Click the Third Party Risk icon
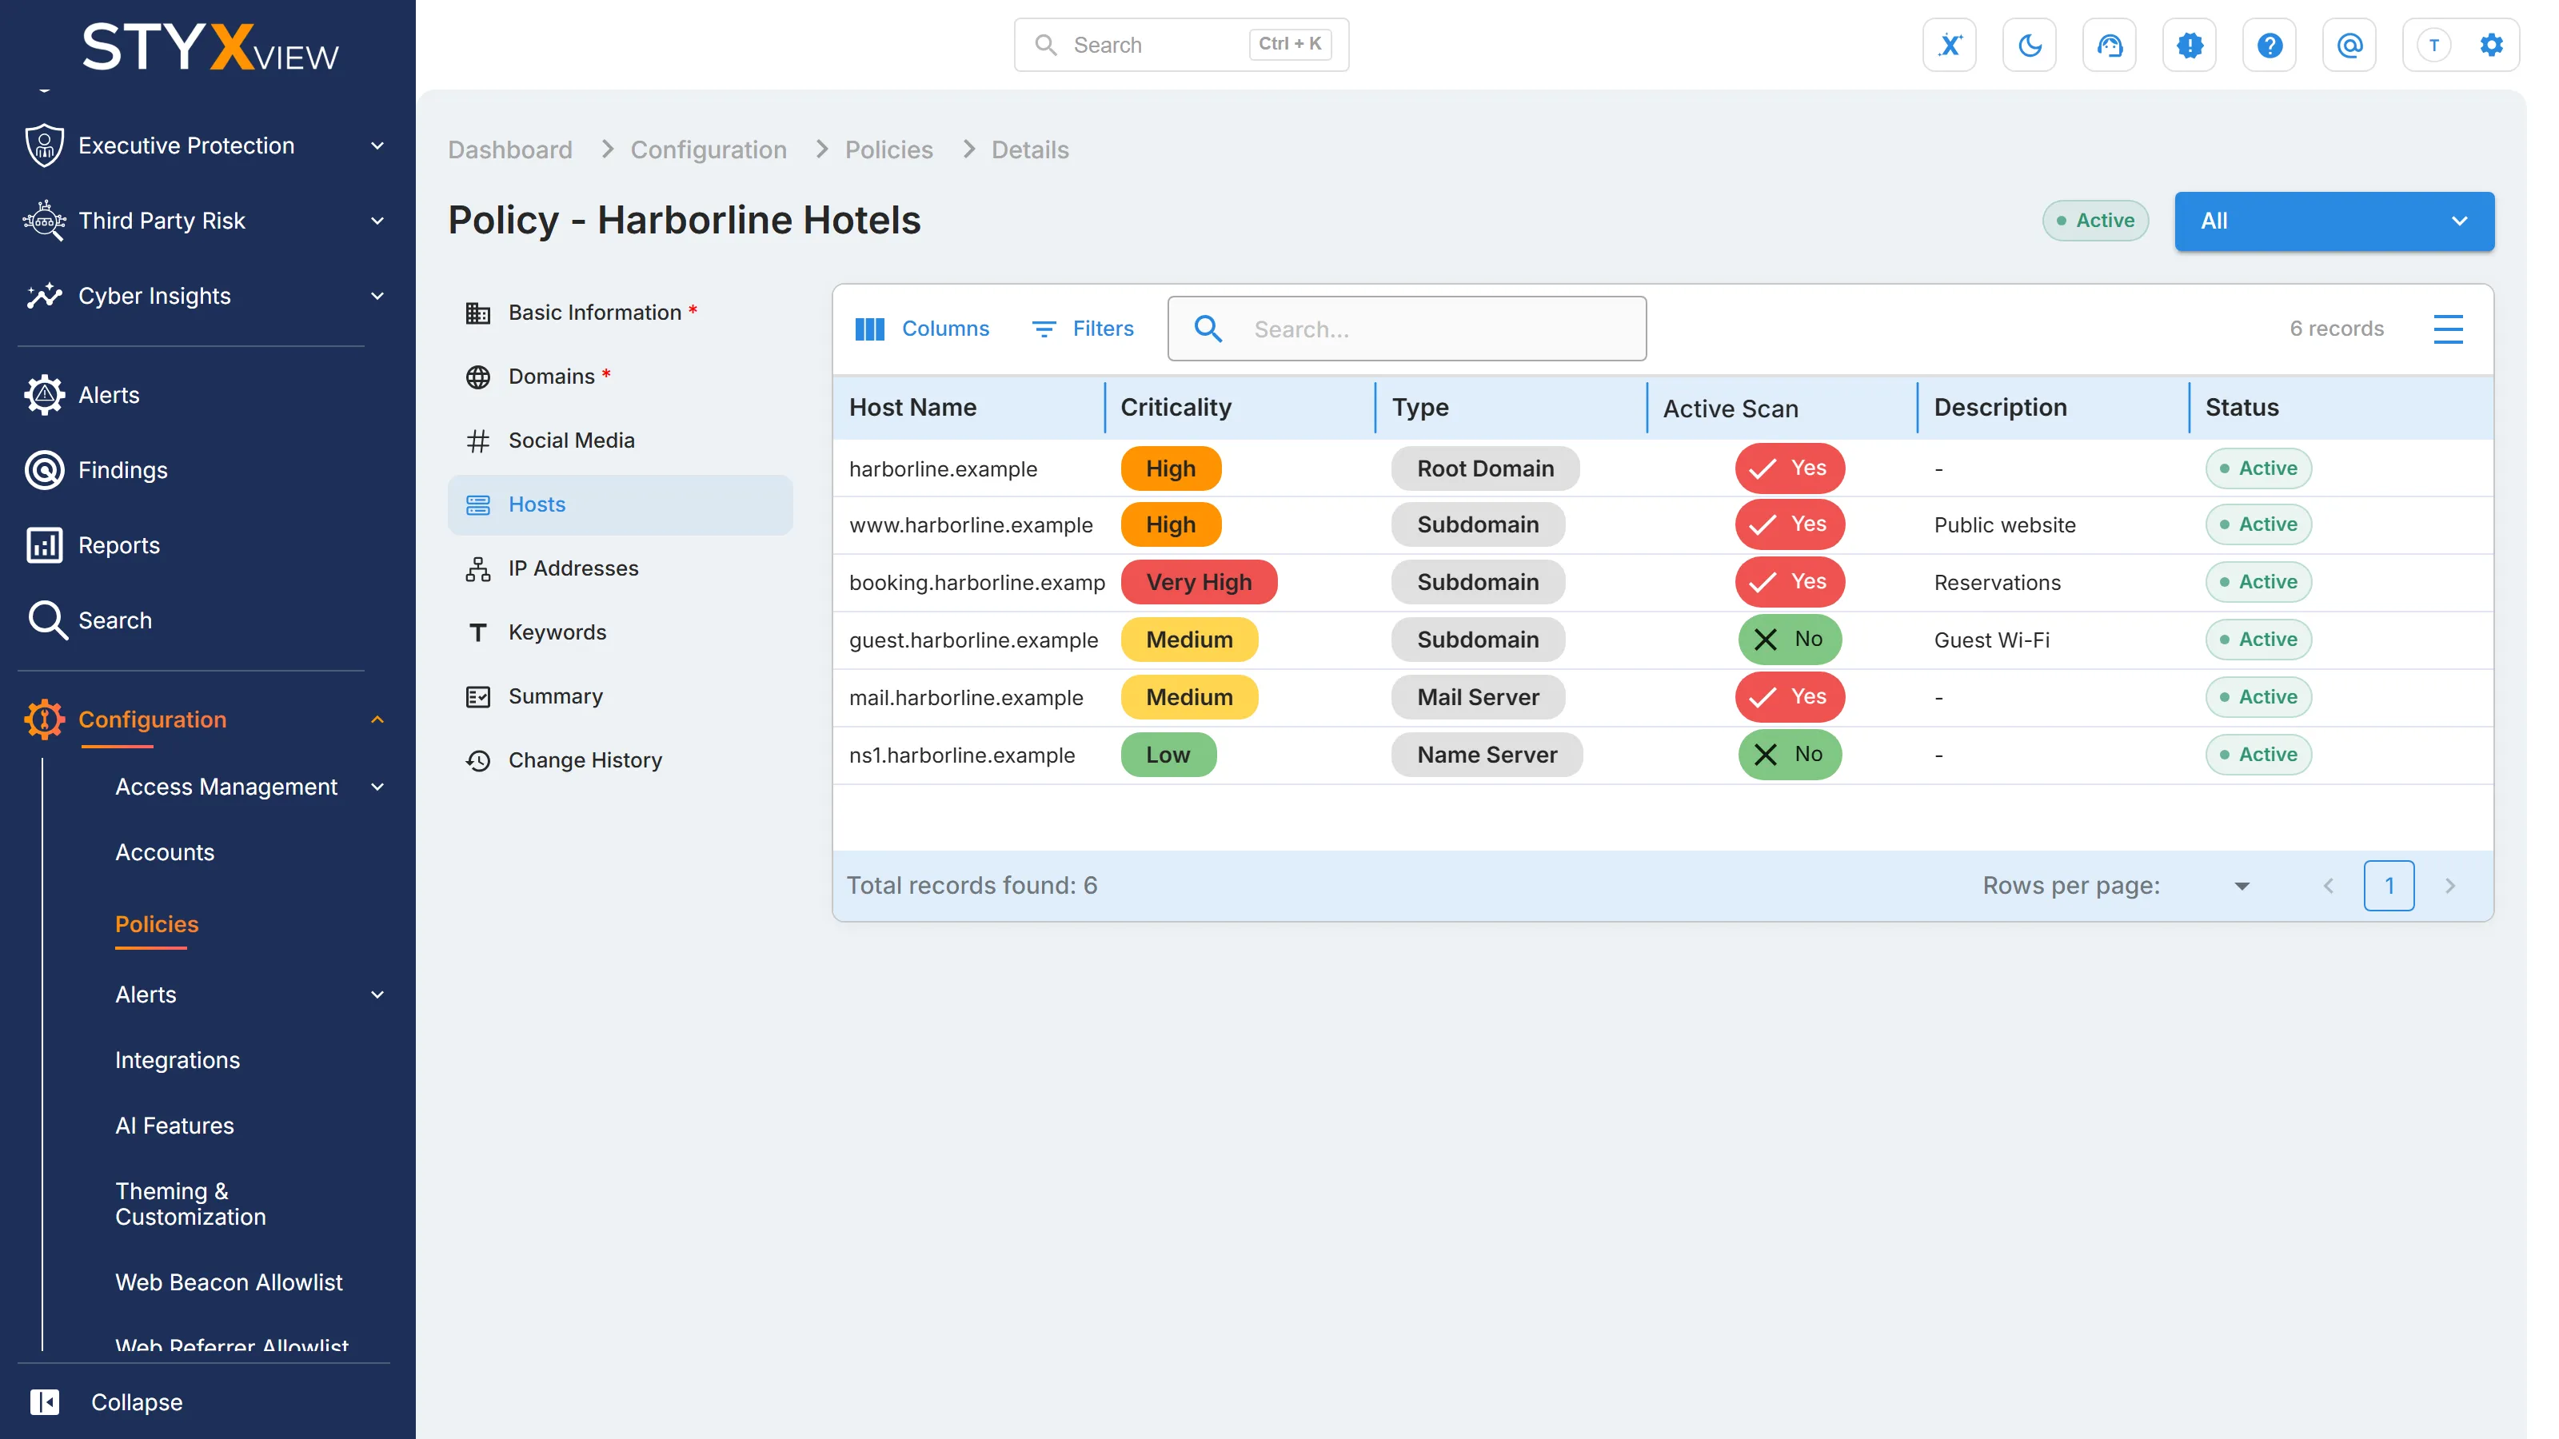2559x1439 pixels. [x=44, y=221]
